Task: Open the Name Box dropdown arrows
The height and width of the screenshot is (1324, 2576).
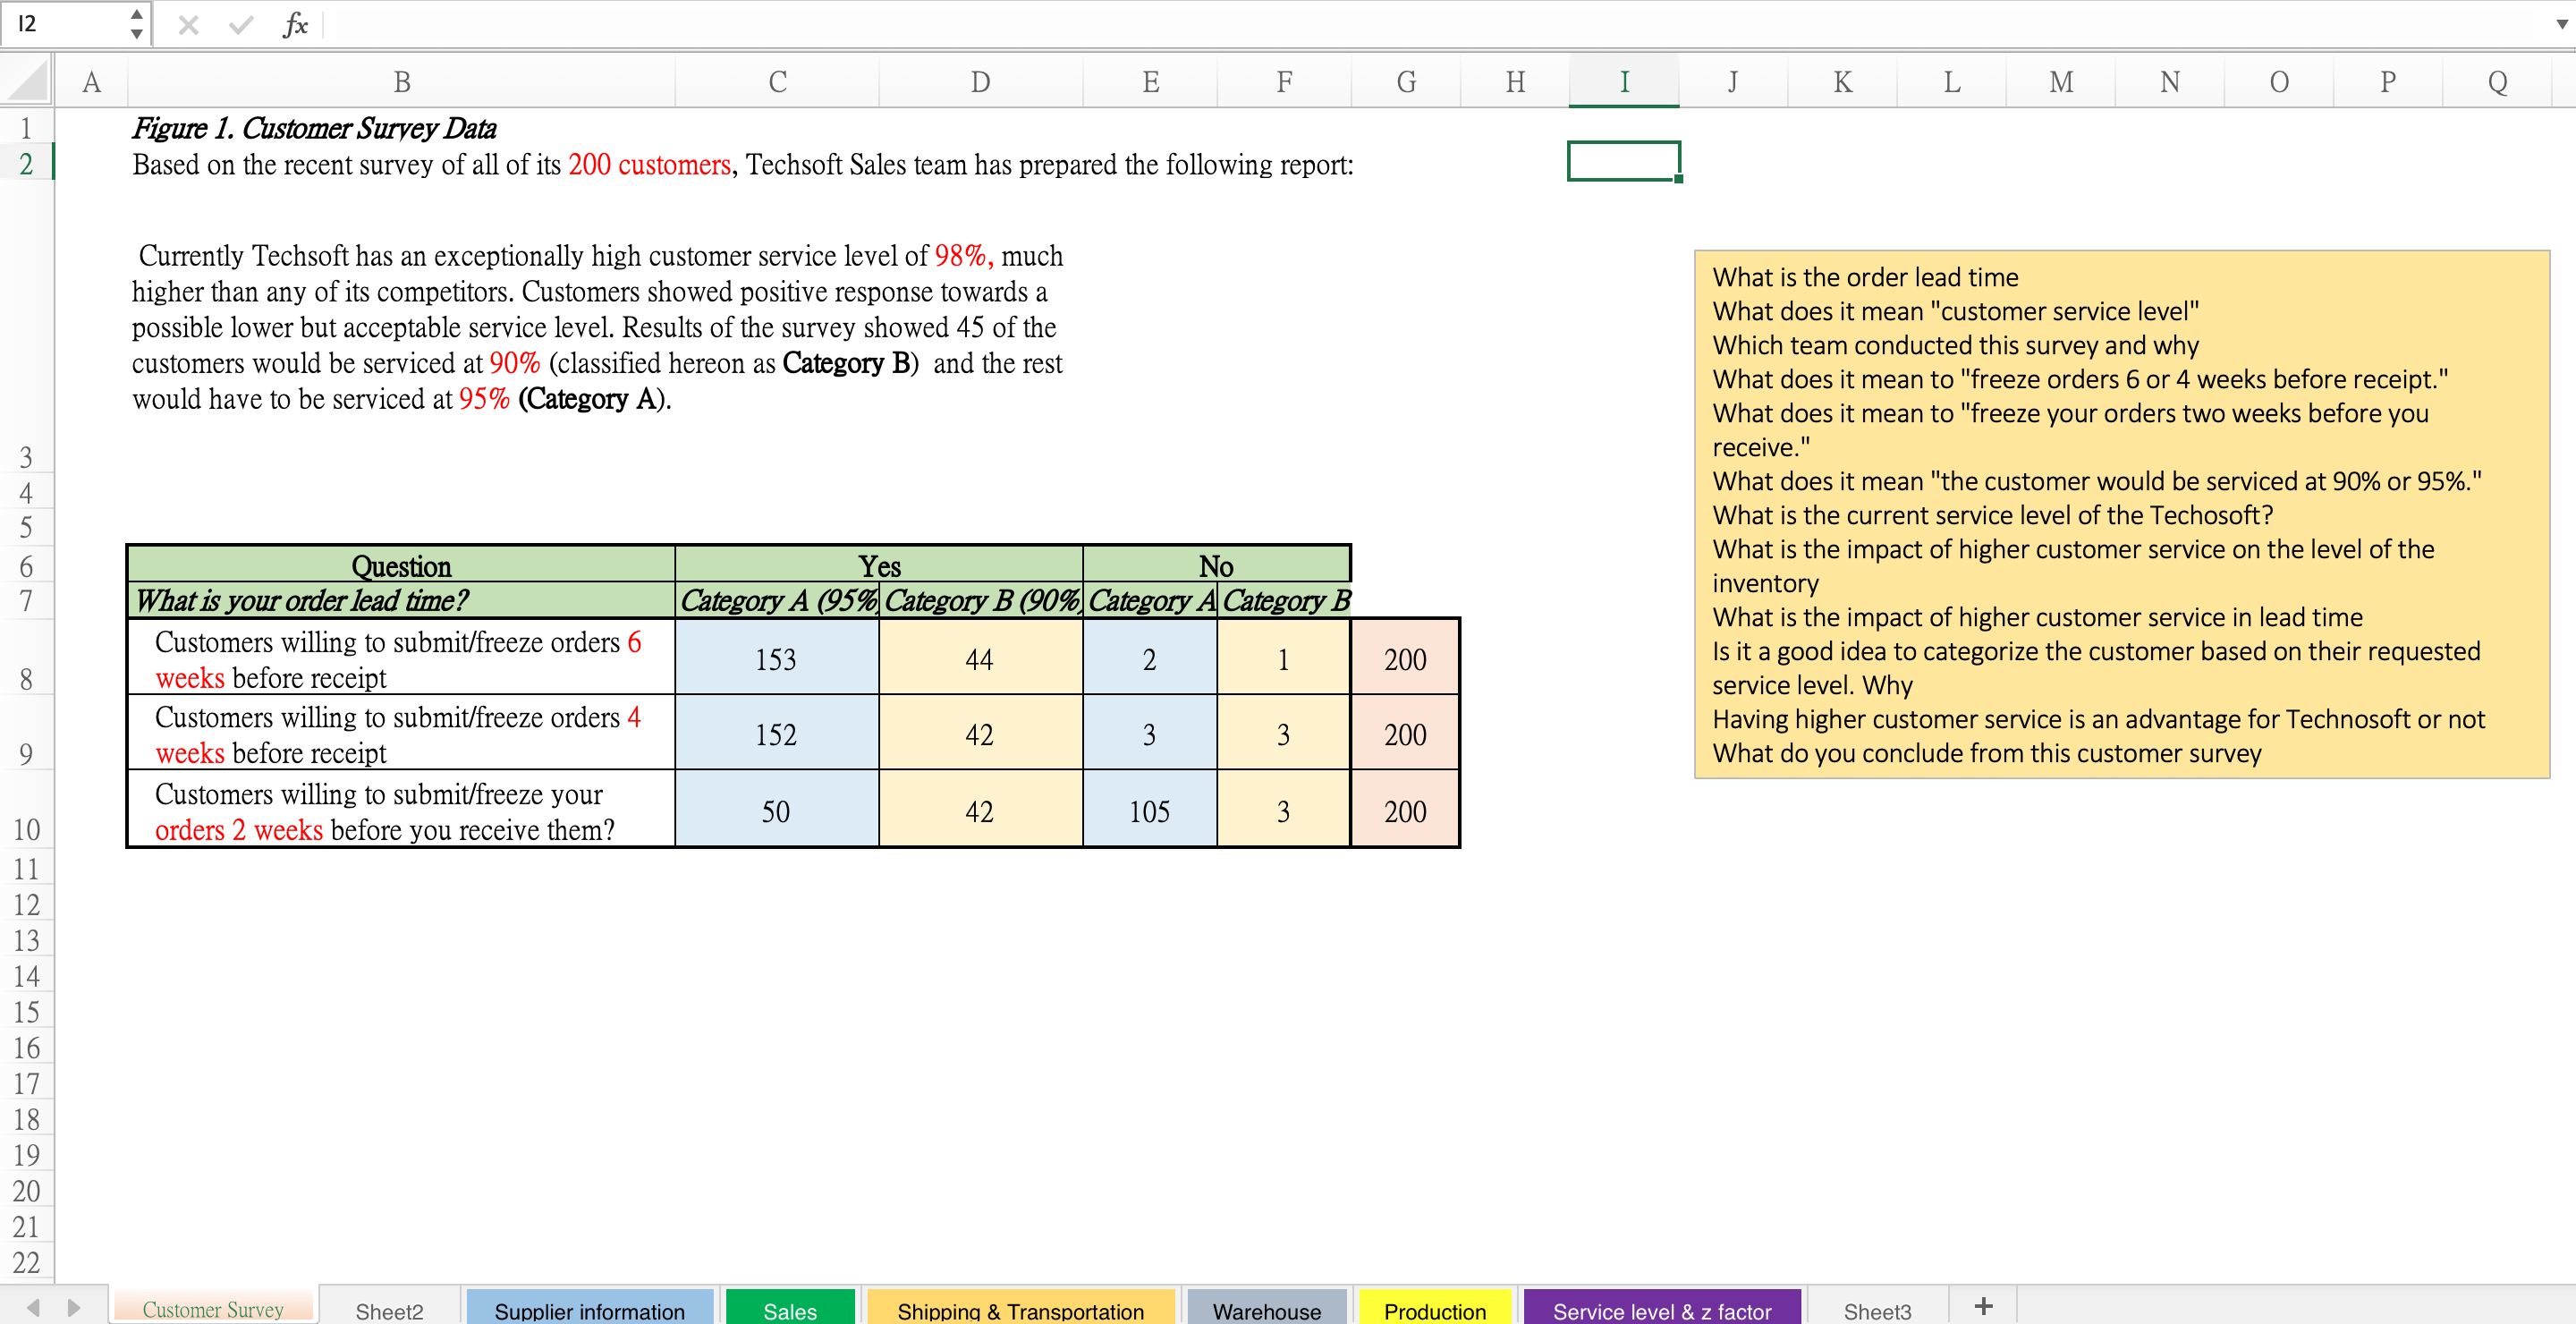Action: (136, 24)
